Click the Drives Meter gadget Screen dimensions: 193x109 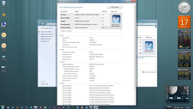tap(184, 74)
